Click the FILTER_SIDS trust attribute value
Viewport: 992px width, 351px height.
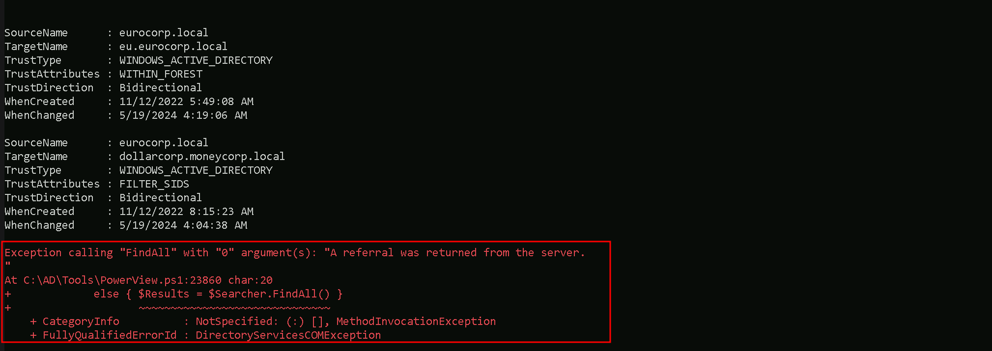(154, 184)
